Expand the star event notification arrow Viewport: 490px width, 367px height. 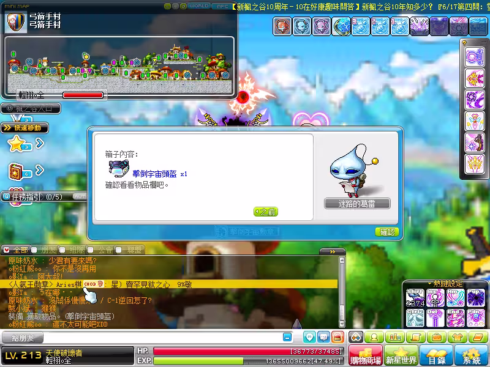40,144
